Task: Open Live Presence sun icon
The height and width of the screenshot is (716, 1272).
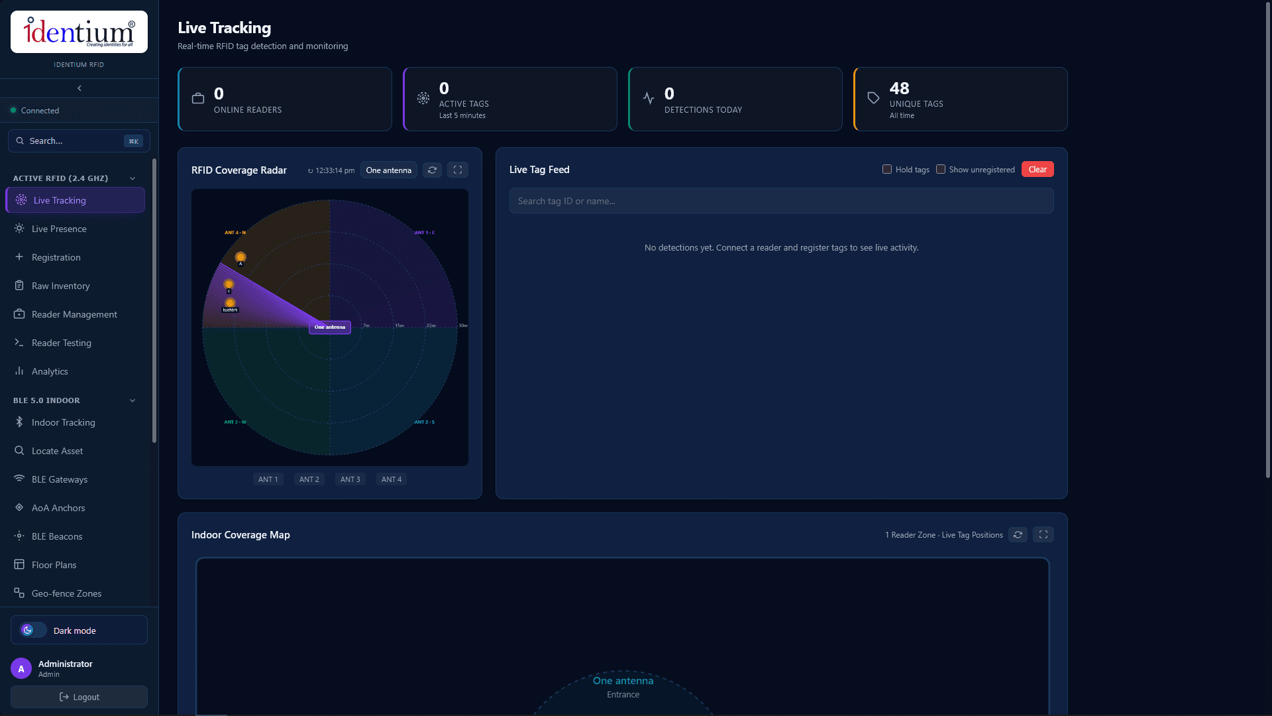Action: click(x=19, y=229)
